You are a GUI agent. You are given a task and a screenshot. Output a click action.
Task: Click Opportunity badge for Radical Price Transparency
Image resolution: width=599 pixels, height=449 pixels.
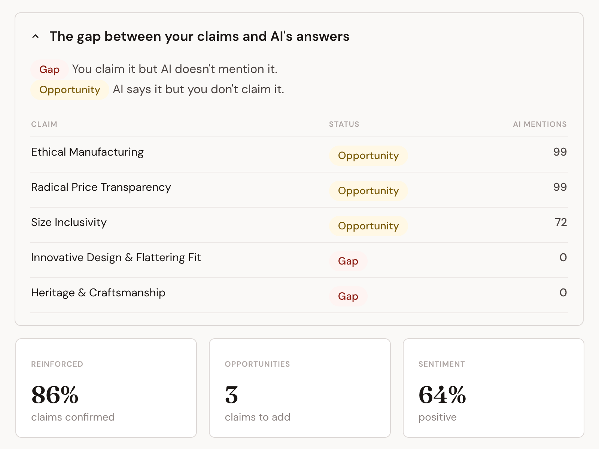pyautogui.click(x=368, y=191)
